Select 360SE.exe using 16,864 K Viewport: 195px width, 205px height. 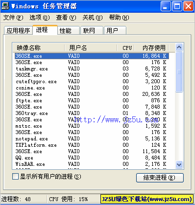click(92, 56)
